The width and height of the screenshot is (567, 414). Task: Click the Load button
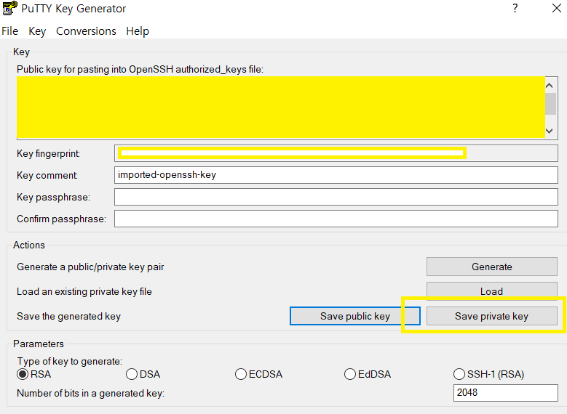coord(492,291)
